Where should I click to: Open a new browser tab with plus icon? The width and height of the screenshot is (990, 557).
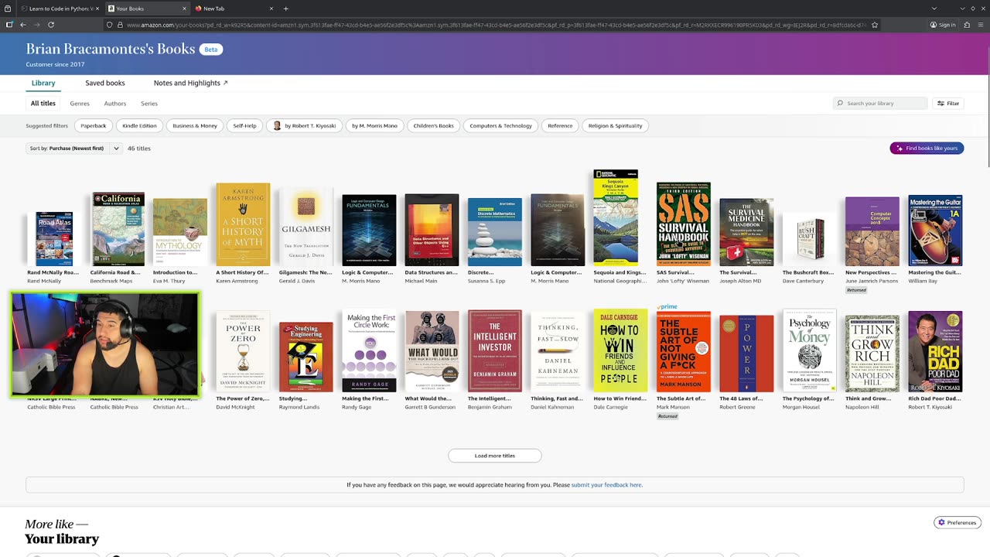286,9
